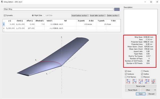Click the 180° flip view icon

[153, 82]
